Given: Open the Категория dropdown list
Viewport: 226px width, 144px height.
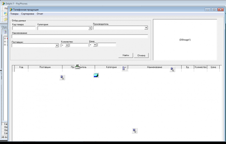Looking at the screenshot, I should pyautogui.click(x=90, y=28).
